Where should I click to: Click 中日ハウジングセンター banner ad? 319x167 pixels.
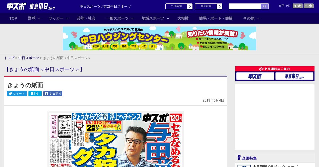[159, 38]
